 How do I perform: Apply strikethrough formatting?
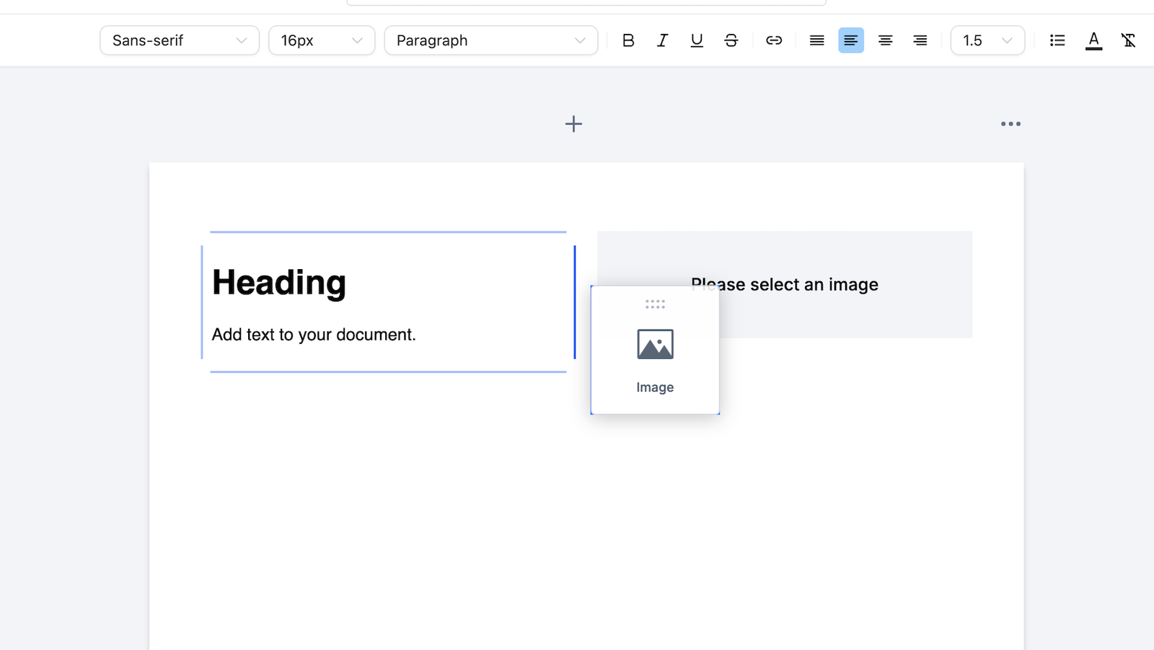(731, 40)
